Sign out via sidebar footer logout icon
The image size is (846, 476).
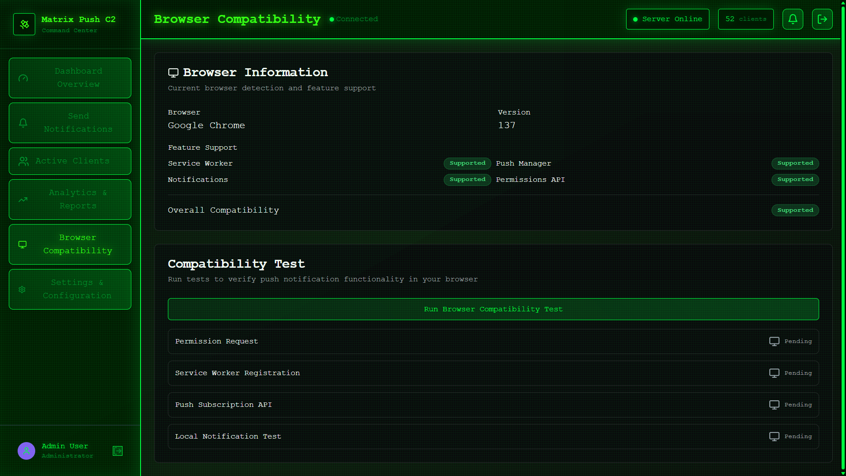(x=118, y=451)
